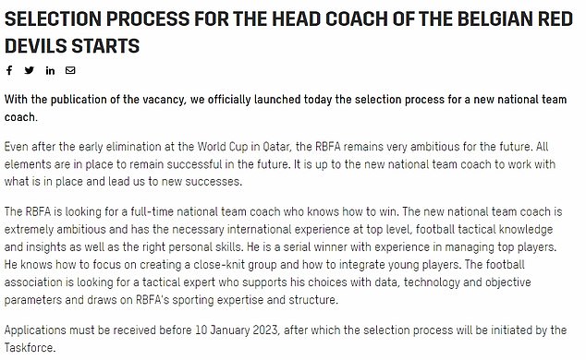The width and height of the screenshot is (586, 360).
Task: Share the article on LinkedIn
Action: point(50,70)
